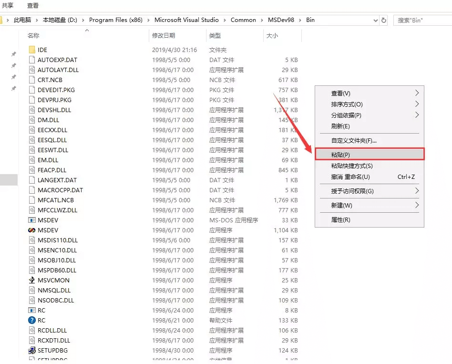Click the IDE folder icon
The height and width of the screenshot is (364, 452).
pos(32,50)
